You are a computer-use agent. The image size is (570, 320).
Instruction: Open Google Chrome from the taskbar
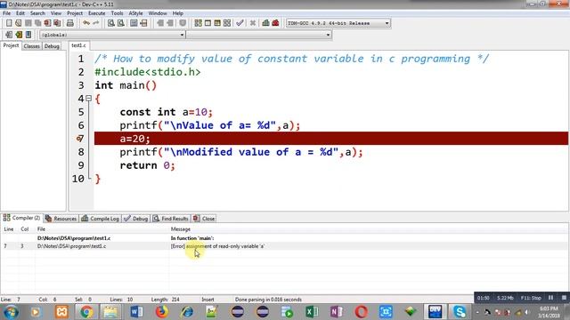86,312
